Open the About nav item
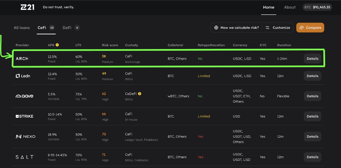 click(290, 7)
